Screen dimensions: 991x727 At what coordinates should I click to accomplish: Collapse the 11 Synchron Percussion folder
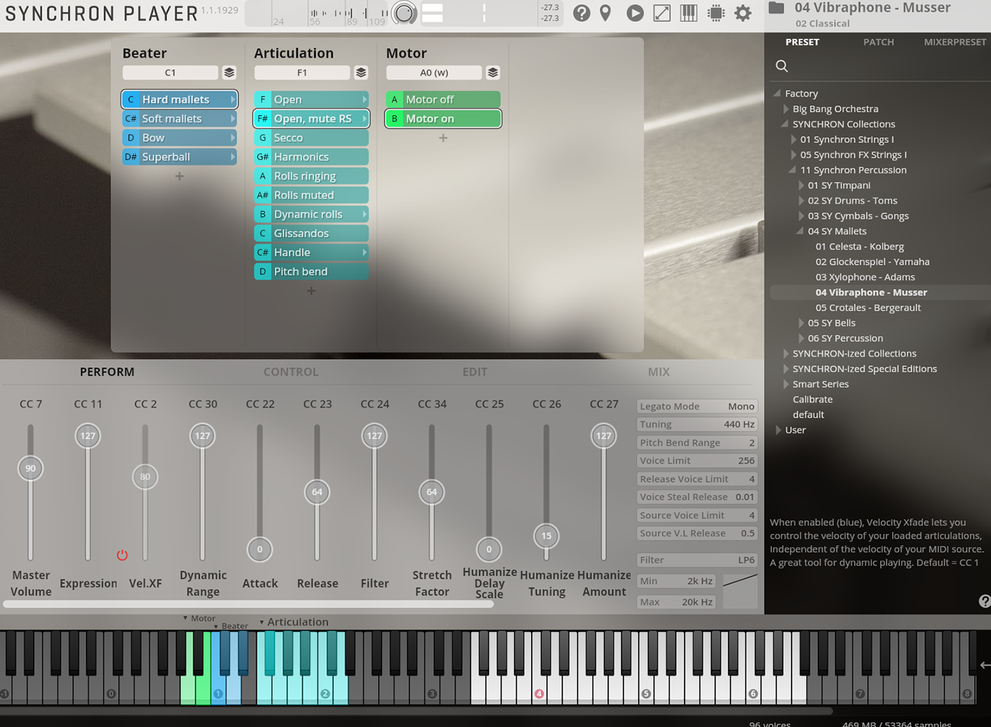(793, 170)
